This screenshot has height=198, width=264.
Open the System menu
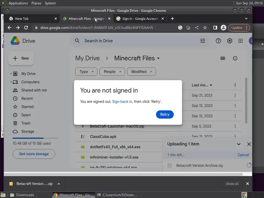click(50, 3)
